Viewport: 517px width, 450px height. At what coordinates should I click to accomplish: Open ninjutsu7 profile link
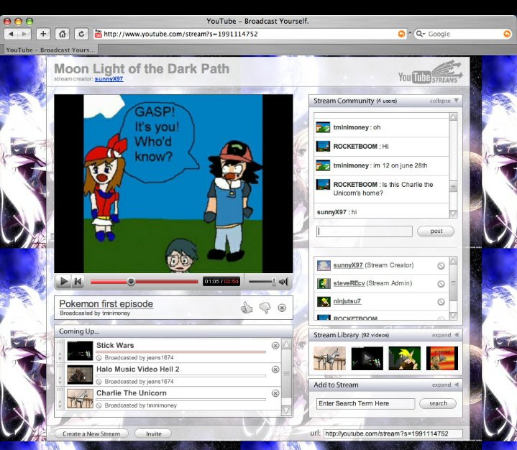point(347,301)
